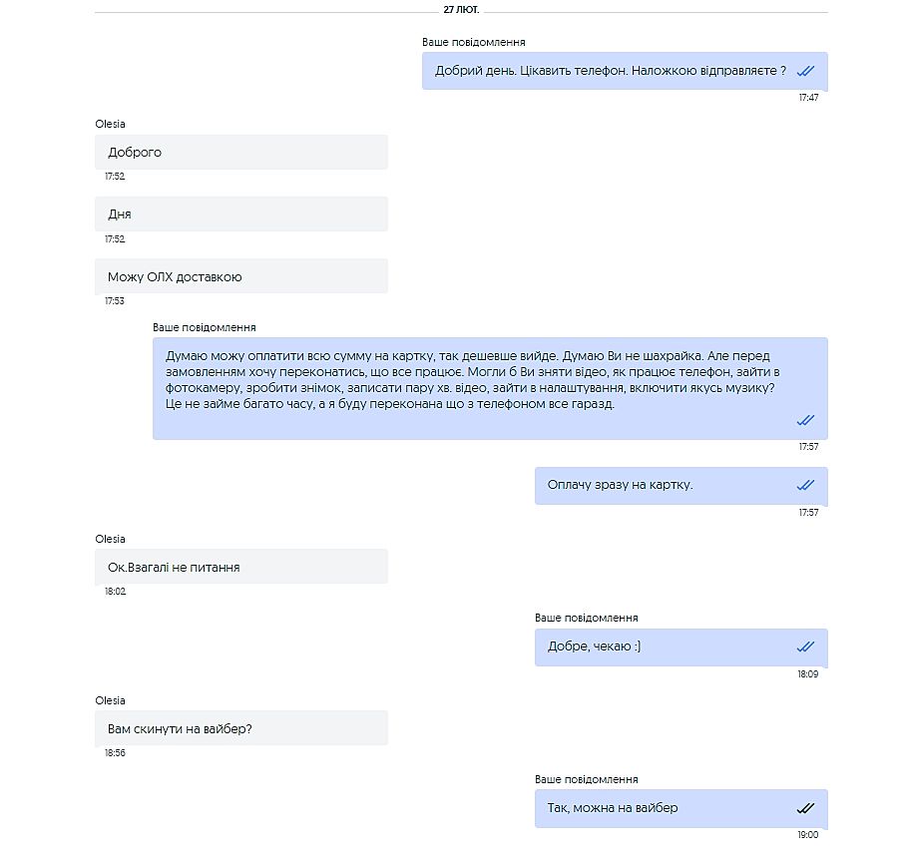Click delivery checkmarks on "Так, можна на вайбер"

(x=806, y=808)
